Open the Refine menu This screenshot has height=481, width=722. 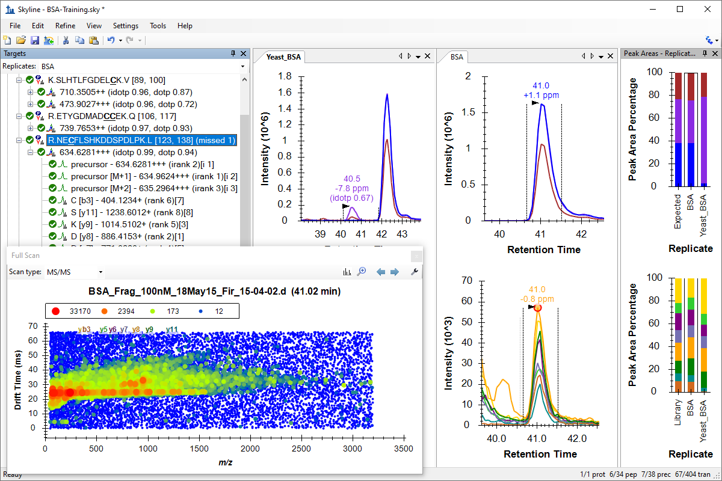[65, 26]
